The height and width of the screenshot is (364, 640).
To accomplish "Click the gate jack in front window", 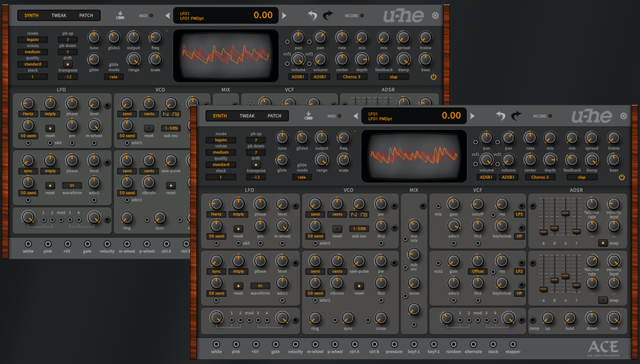I will pos(275,345).
